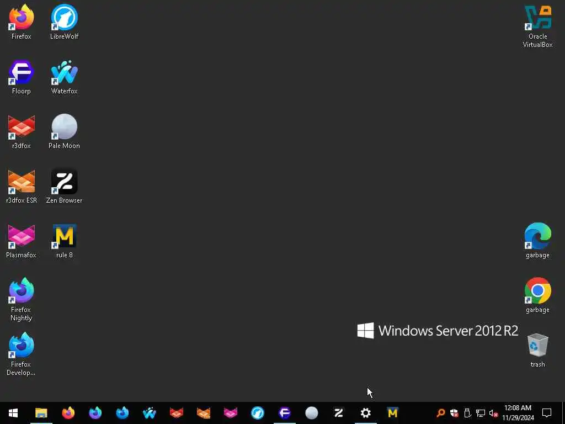Screen dimensions: 565x424
Task: Select the Chrome shortcut labeled garbage
Action: coord(537,296)
